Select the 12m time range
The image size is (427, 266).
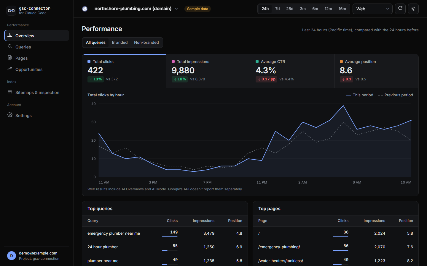(328, 9)
